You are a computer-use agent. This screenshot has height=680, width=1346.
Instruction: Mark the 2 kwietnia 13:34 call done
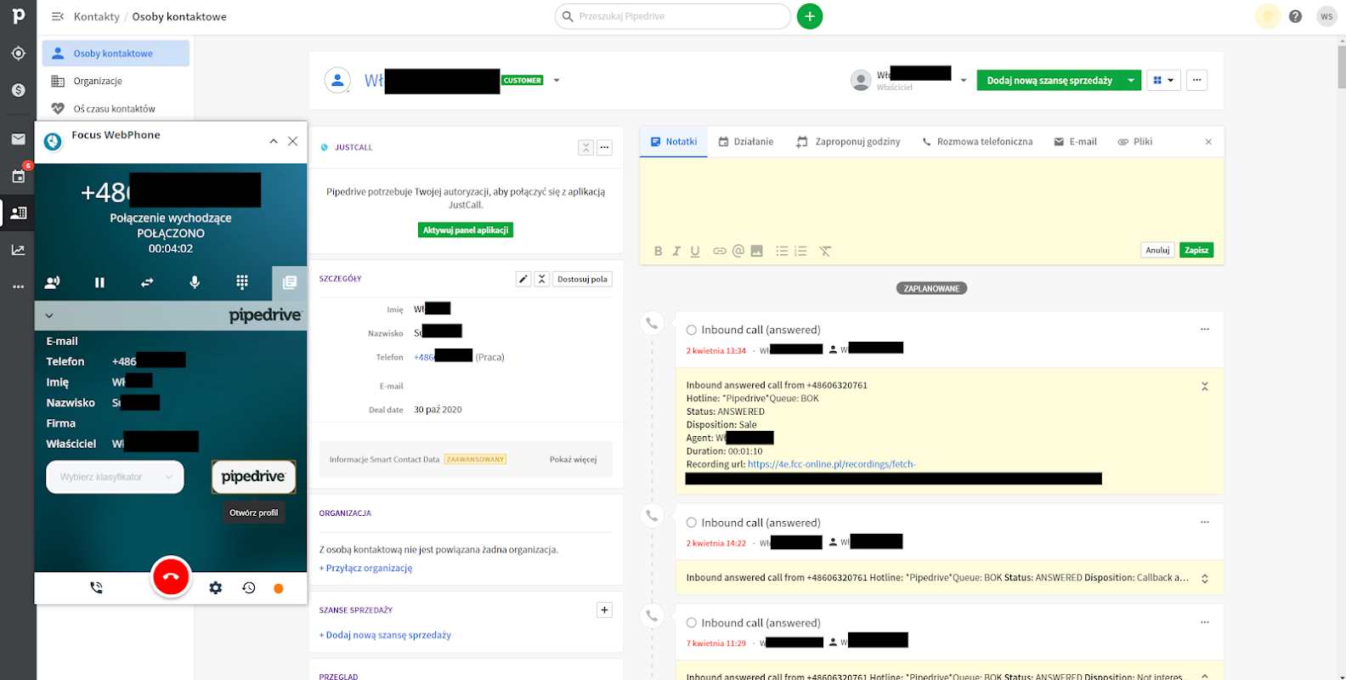click(x=692, y=330)
